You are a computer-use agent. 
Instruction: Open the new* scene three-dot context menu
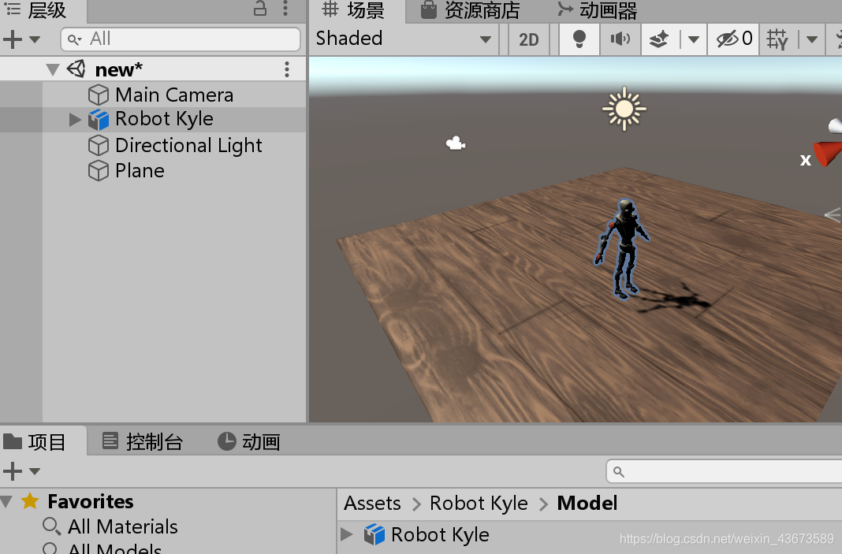(287, 69)
